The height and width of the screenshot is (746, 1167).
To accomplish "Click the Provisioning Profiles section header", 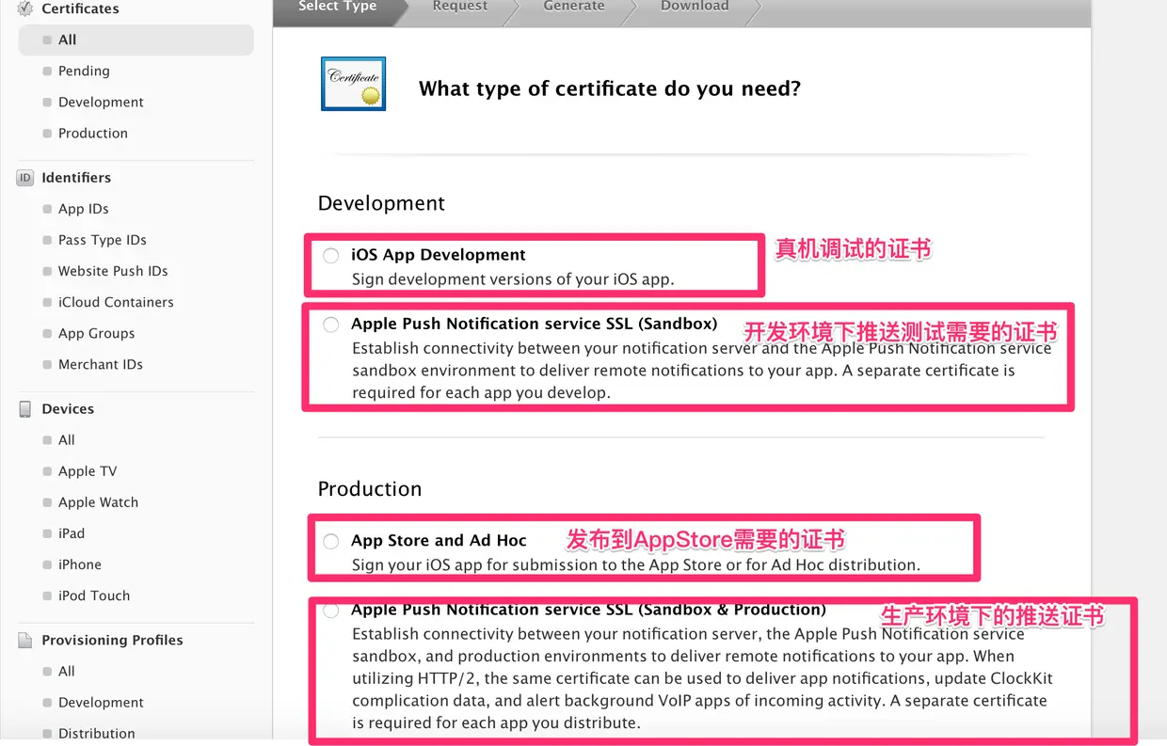I will point(112,640).
